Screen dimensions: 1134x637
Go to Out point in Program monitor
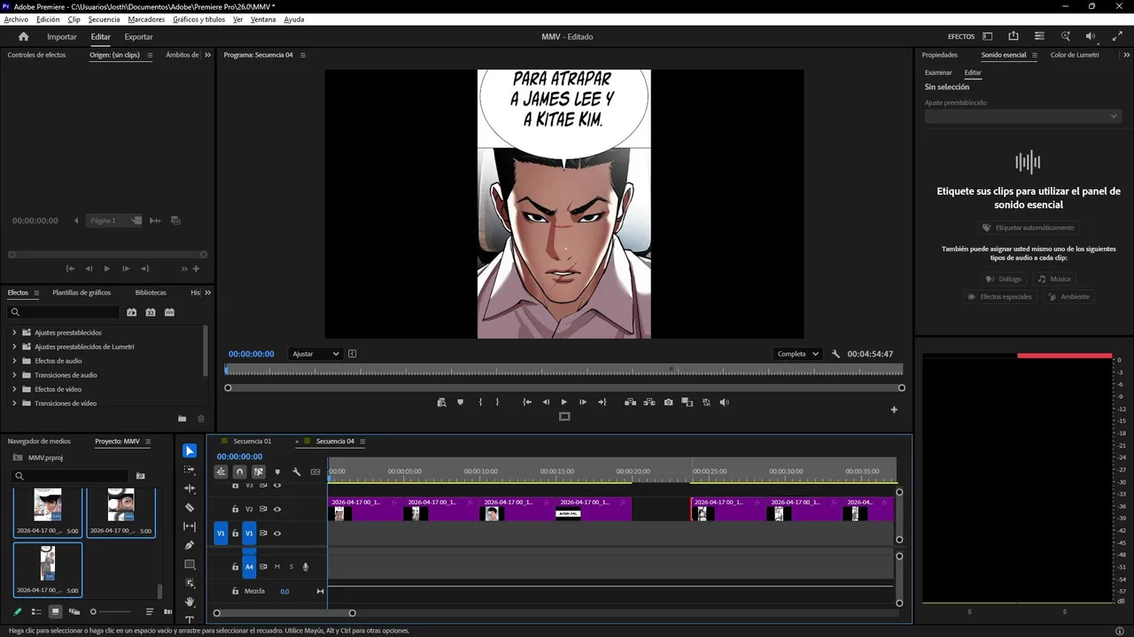pos(602,403)
